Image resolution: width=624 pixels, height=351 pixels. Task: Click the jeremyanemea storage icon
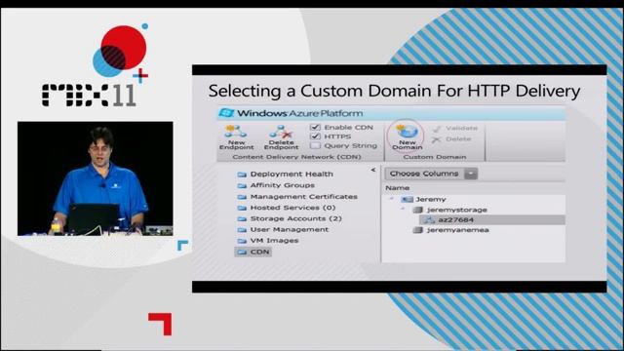(x=417, y=230)
